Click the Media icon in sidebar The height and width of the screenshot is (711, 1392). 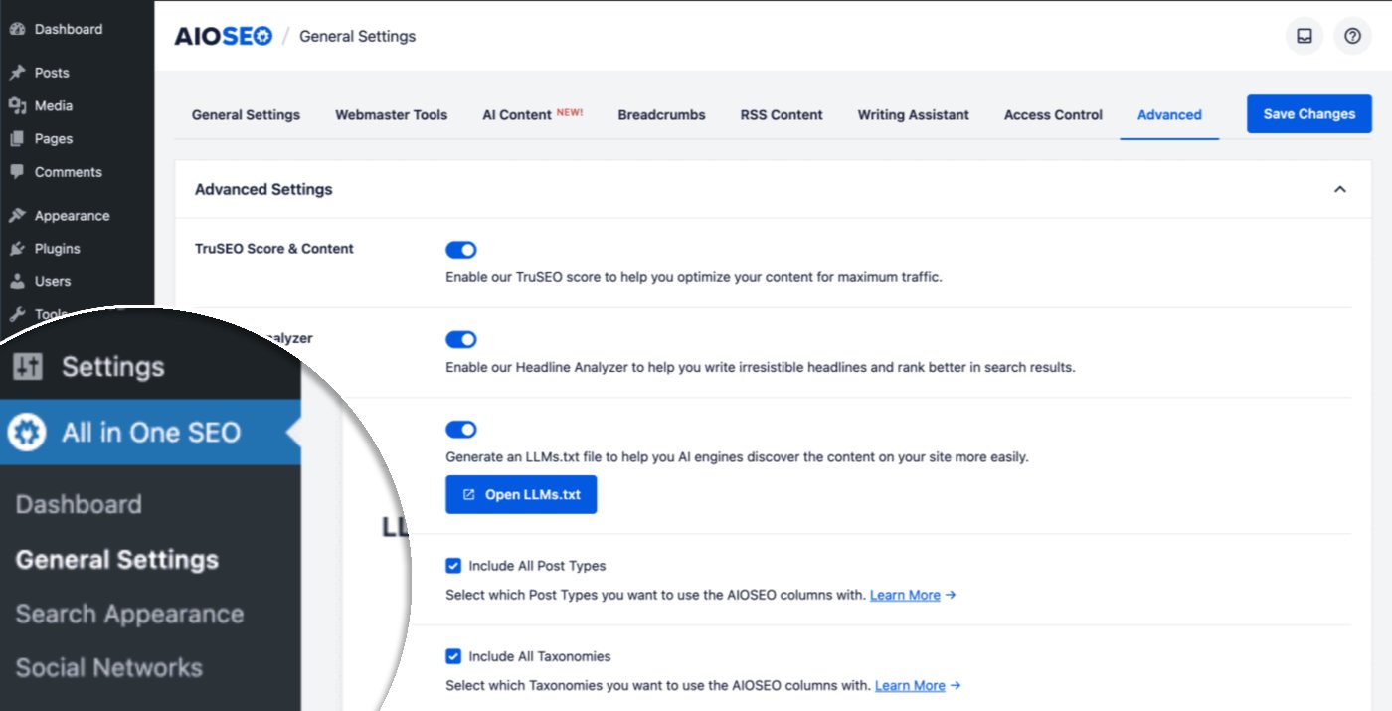[17, 105]
